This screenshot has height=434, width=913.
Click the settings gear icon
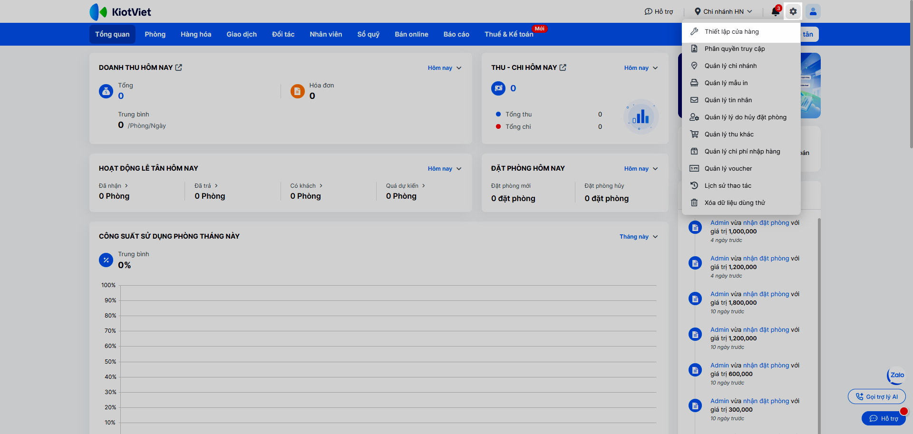click(793, 11)
